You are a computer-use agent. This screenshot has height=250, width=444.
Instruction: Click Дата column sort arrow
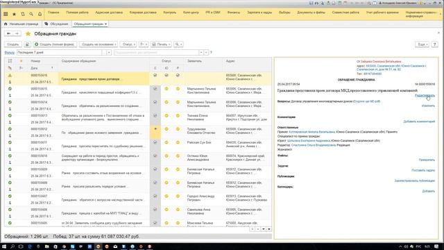52,68
